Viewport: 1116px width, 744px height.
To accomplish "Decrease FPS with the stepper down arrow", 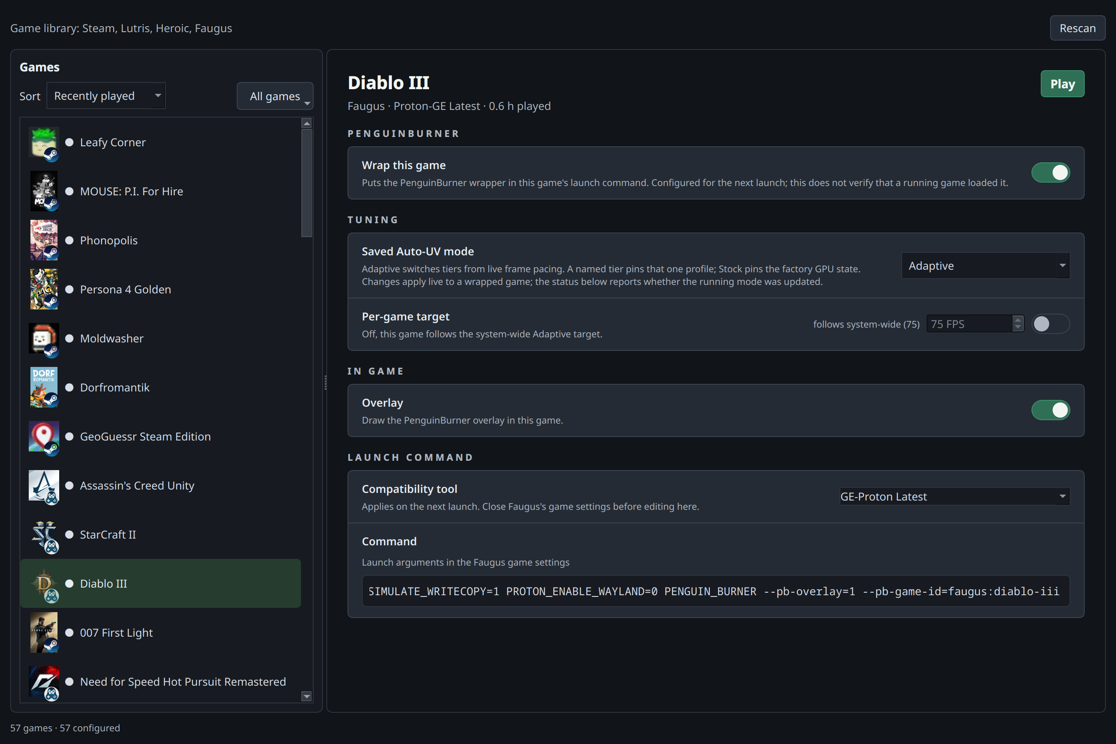I will click(x=1018, y=328).
